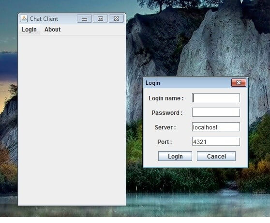This screenshot has height=223, width=270.
Task: Click the "Login name :" label
Action: 166,98
